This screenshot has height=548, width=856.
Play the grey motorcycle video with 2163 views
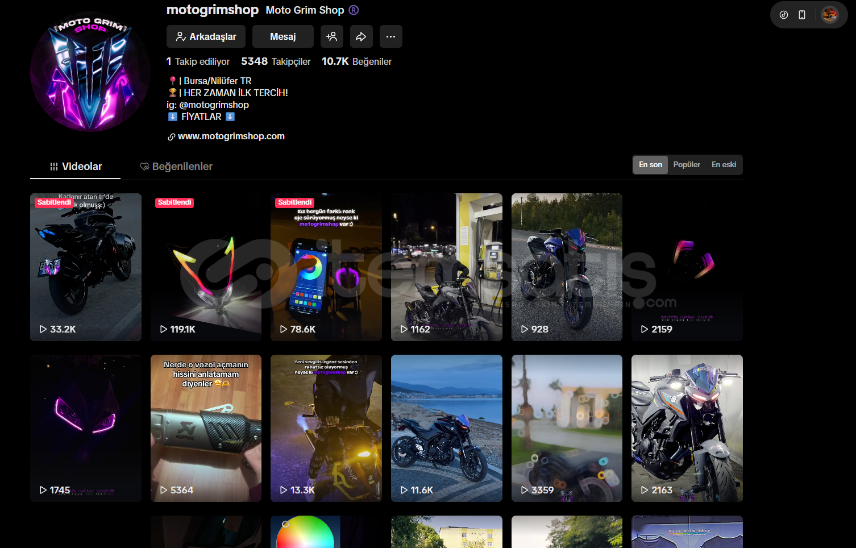[x=687, y=428]
